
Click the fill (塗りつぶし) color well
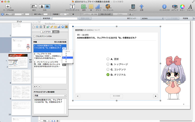pos(45,14)
